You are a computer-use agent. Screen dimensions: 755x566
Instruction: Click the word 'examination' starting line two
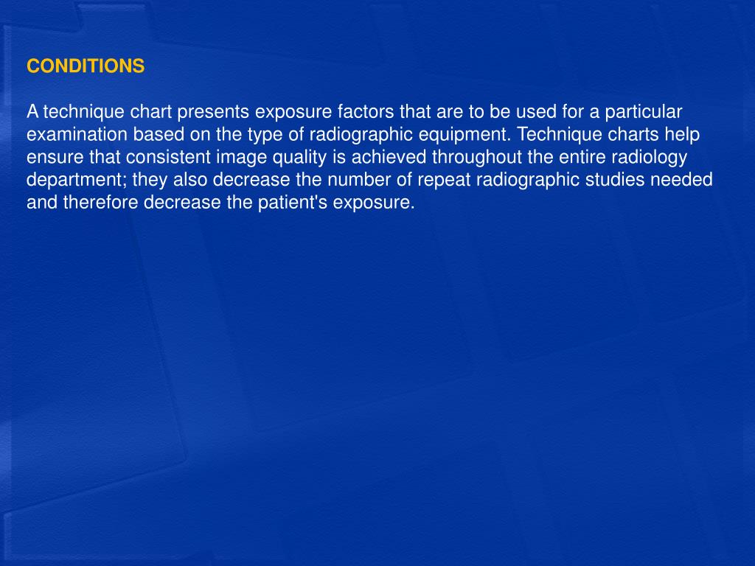pyautogui.click(x=77, y=134)
